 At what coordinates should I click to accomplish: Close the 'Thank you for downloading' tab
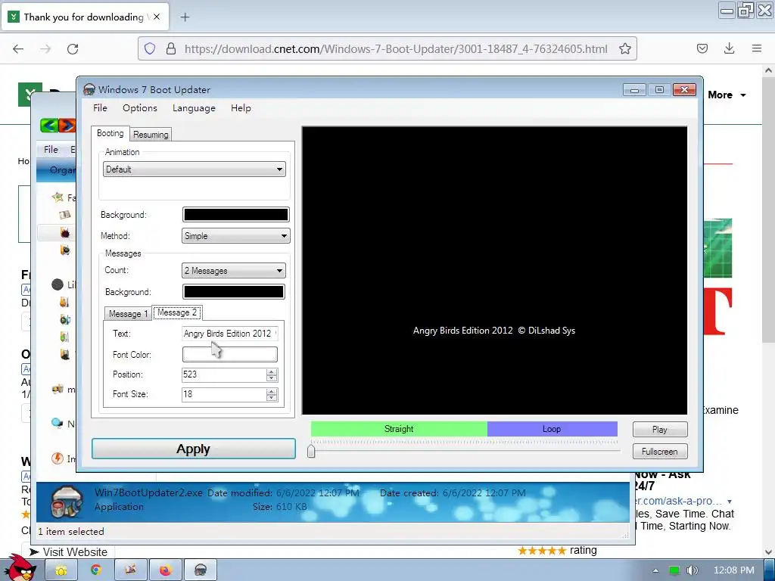coord(157,17)
